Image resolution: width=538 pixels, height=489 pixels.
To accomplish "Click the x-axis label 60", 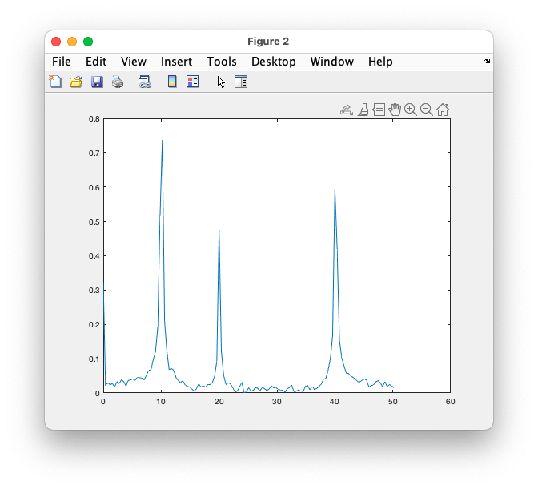I will pyautogui.click(x=450, y=402).
